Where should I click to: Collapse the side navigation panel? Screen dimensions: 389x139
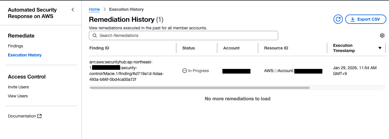[73, 10]
